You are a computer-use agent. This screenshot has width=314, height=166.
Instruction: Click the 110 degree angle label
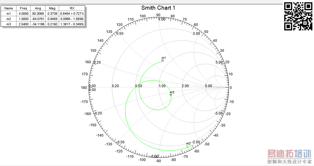(131, 19)
